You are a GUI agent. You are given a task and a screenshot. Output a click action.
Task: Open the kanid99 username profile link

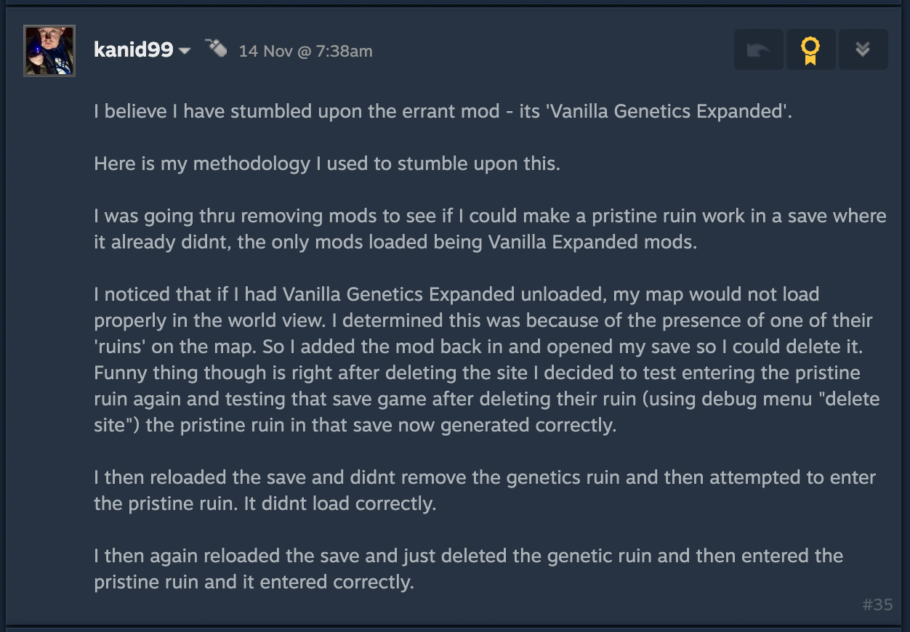134,50
